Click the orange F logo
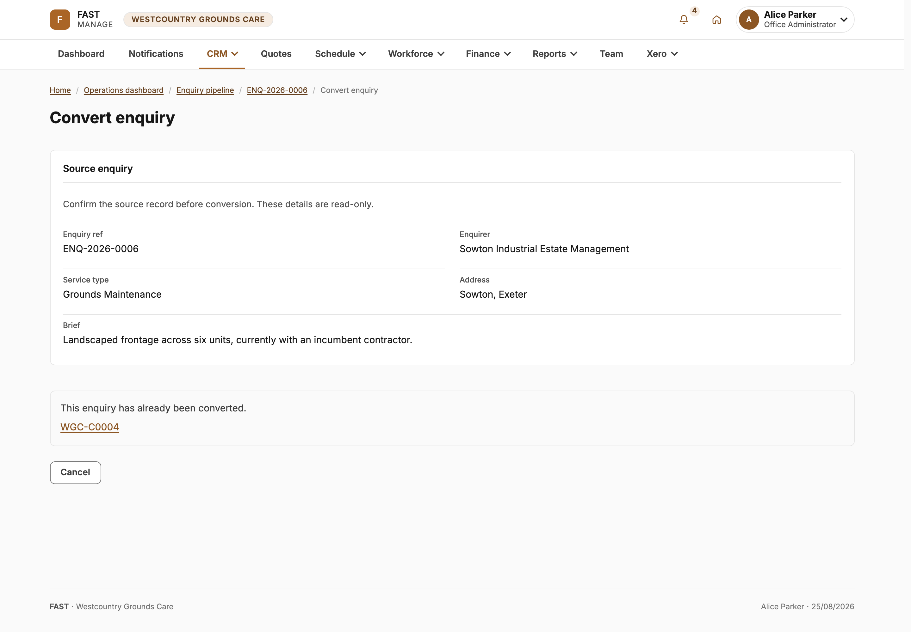 coord(60,19)
